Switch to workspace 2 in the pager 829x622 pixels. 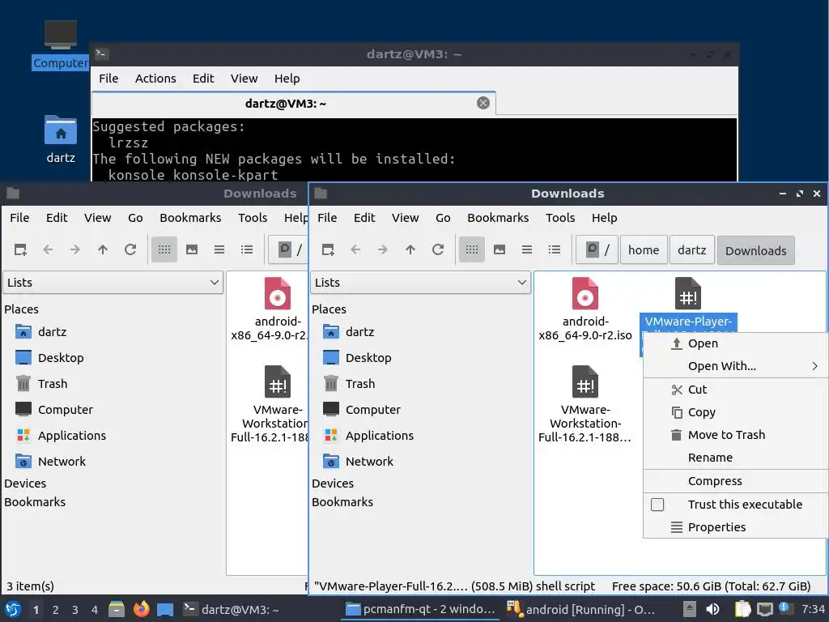click(x=56, y=610)
